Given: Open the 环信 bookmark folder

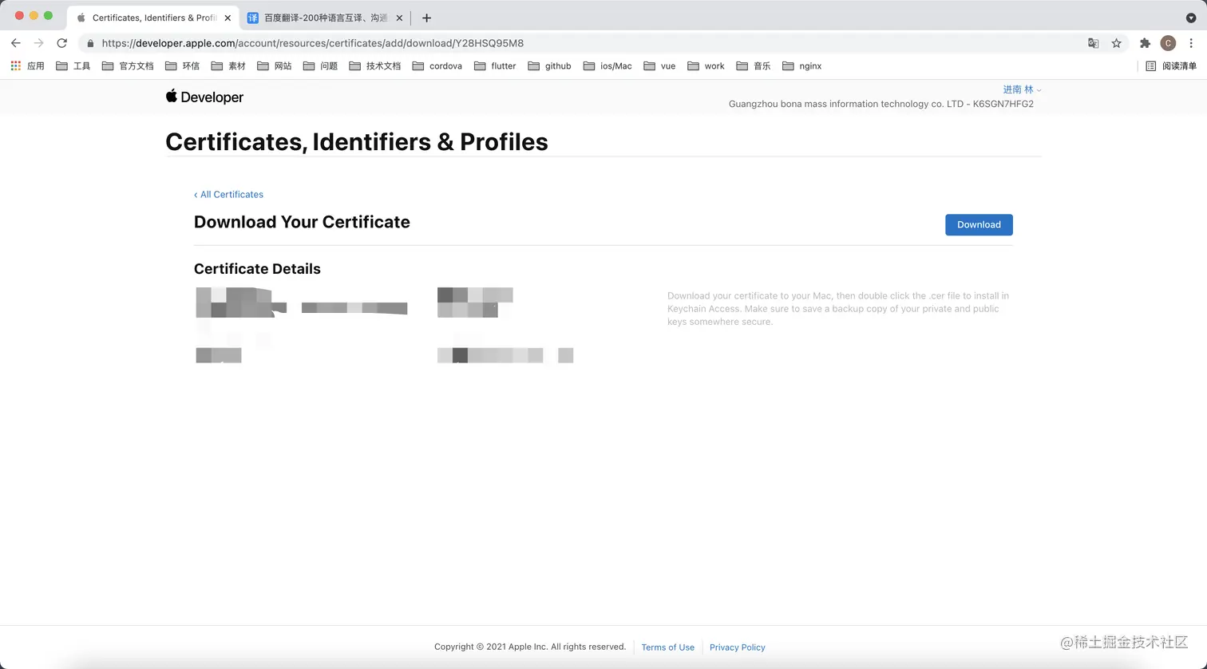Looking at the screenshot, I should (x=182, y=66).
